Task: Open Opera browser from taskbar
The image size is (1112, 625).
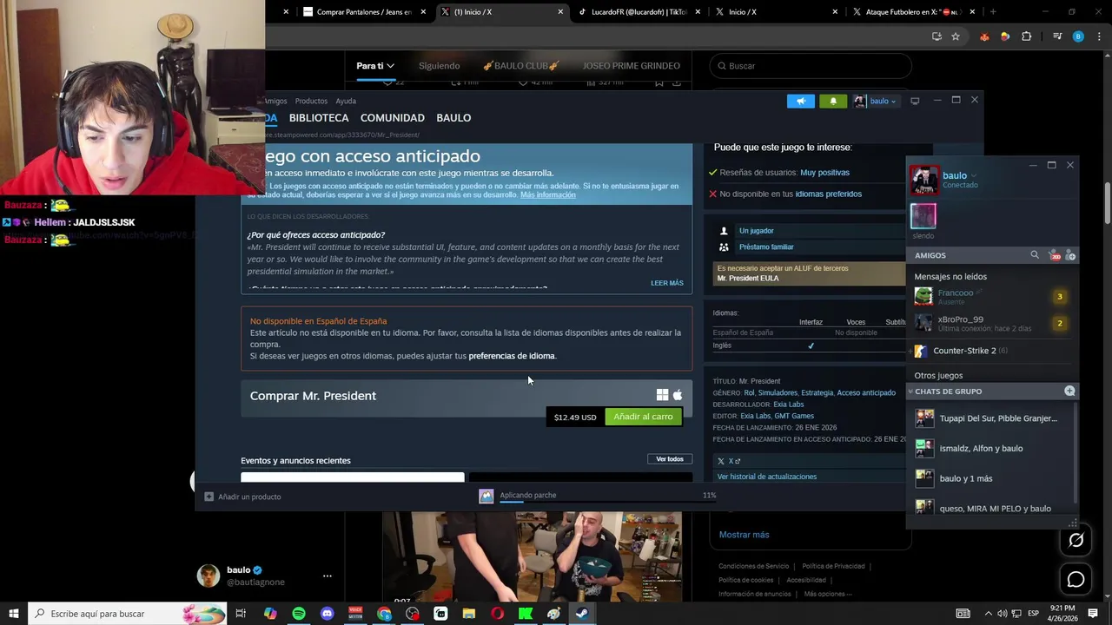Action: 497,614
